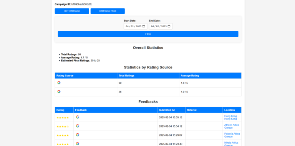Click Google icon in the 15:35:12 feedback row
This screenshot has height=146, width=295.
(x=78, y=117)
